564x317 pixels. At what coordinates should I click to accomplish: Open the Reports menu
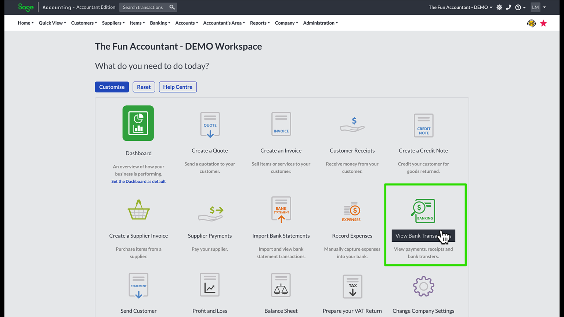[260, 23]
